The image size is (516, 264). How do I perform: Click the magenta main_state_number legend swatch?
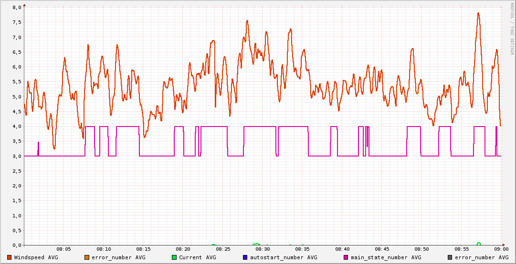tap(346, 257)
